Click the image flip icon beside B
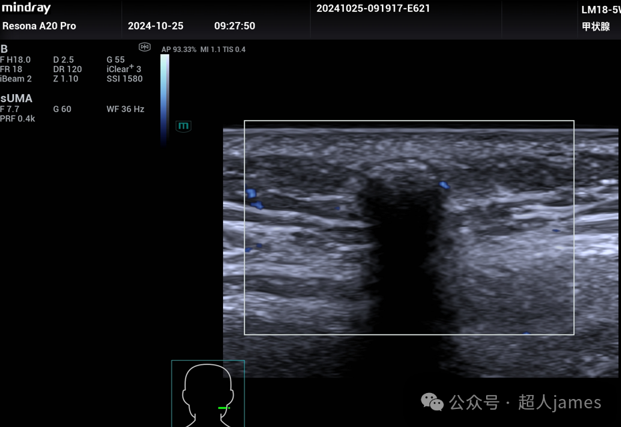This screenshot has width=621, height=427. [x=144, y=47]
